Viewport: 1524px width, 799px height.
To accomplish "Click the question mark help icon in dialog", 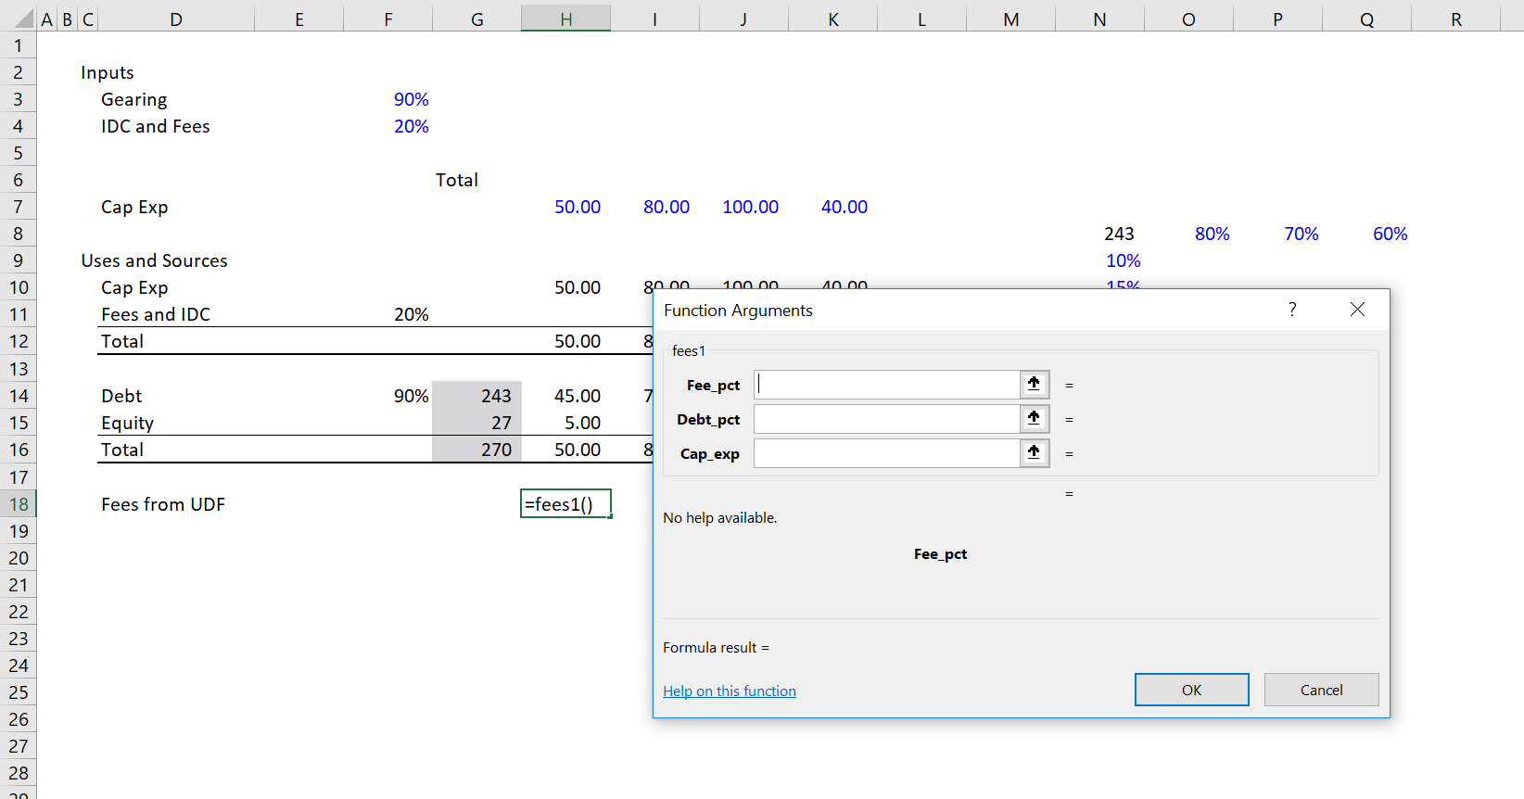I will click(1292, 310).
